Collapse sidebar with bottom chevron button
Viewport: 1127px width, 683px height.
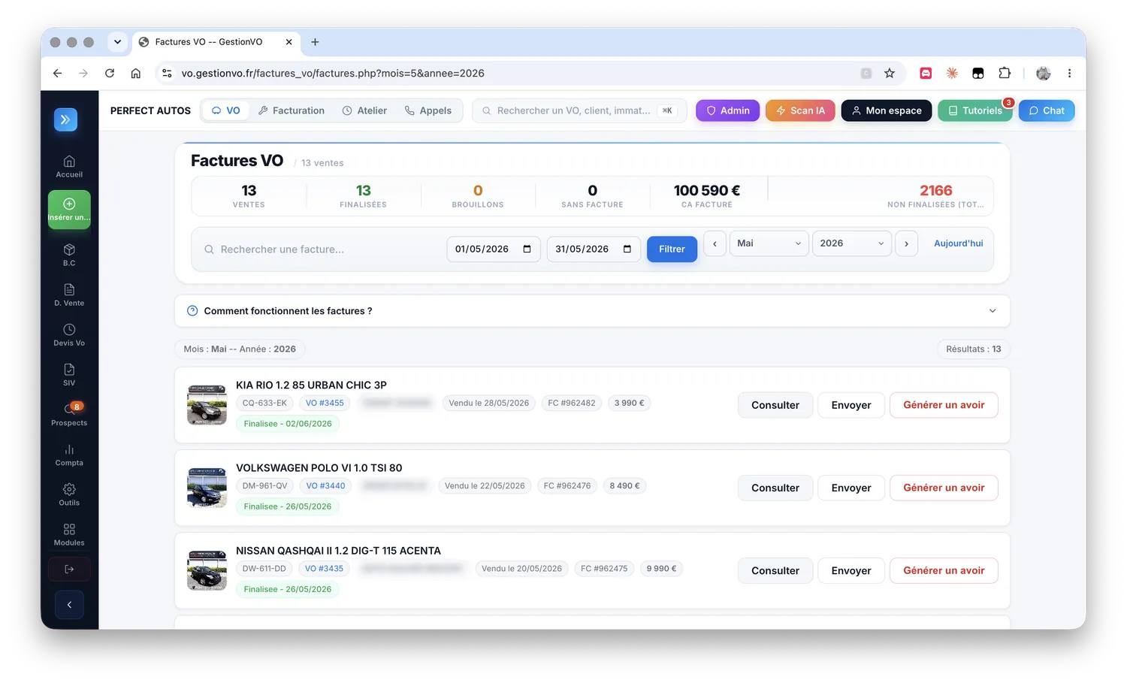click(69, 604)
